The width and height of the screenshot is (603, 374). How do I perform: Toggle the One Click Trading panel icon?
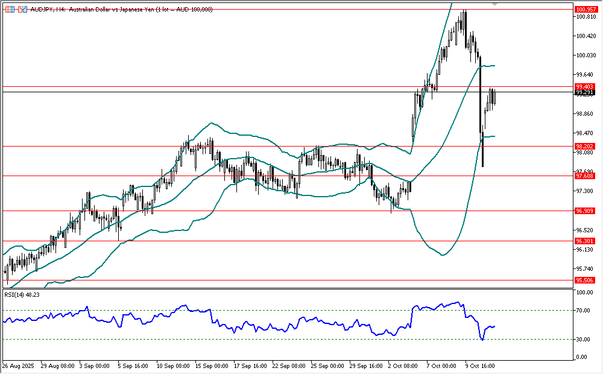tap(22, 10)
